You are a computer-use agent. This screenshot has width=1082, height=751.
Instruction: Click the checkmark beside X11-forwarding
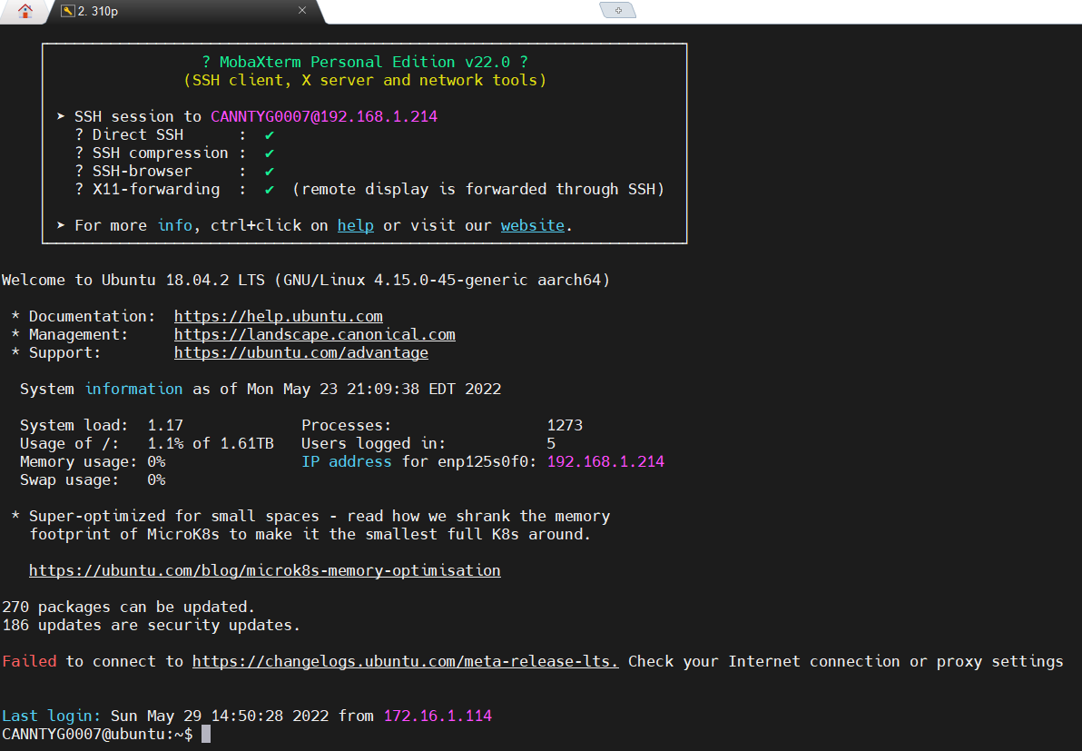point(269,190)
